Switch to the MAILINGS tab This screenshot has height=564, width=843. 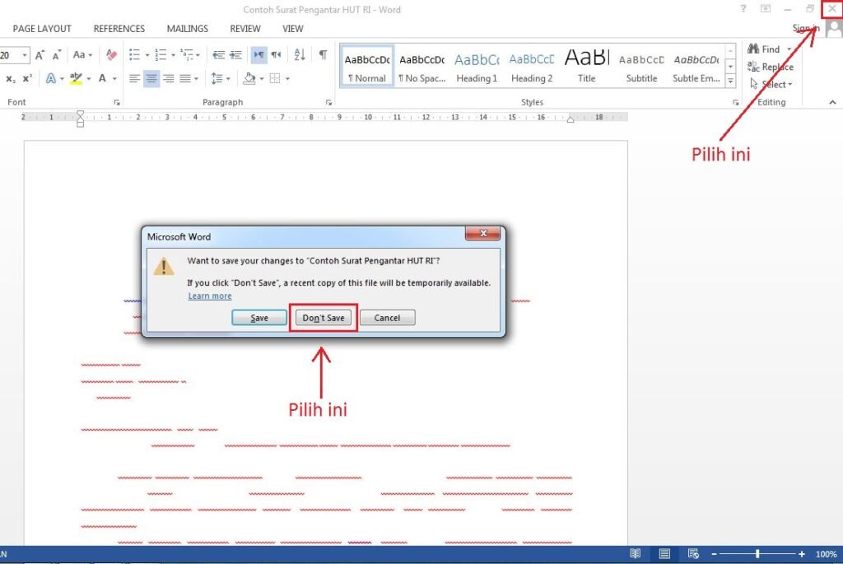(x=187, y=29)
